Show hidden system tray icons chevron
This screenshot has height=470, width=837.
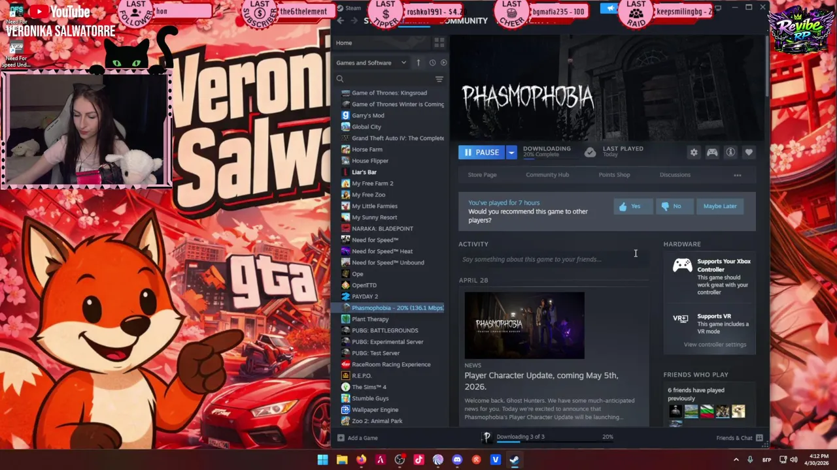click(x=736, y=460)
